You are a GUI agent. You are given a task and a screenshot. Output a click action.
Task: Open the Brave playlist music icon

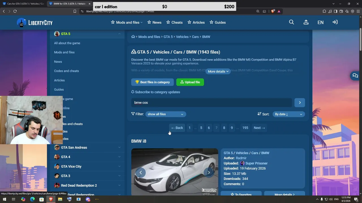(330, 11)
